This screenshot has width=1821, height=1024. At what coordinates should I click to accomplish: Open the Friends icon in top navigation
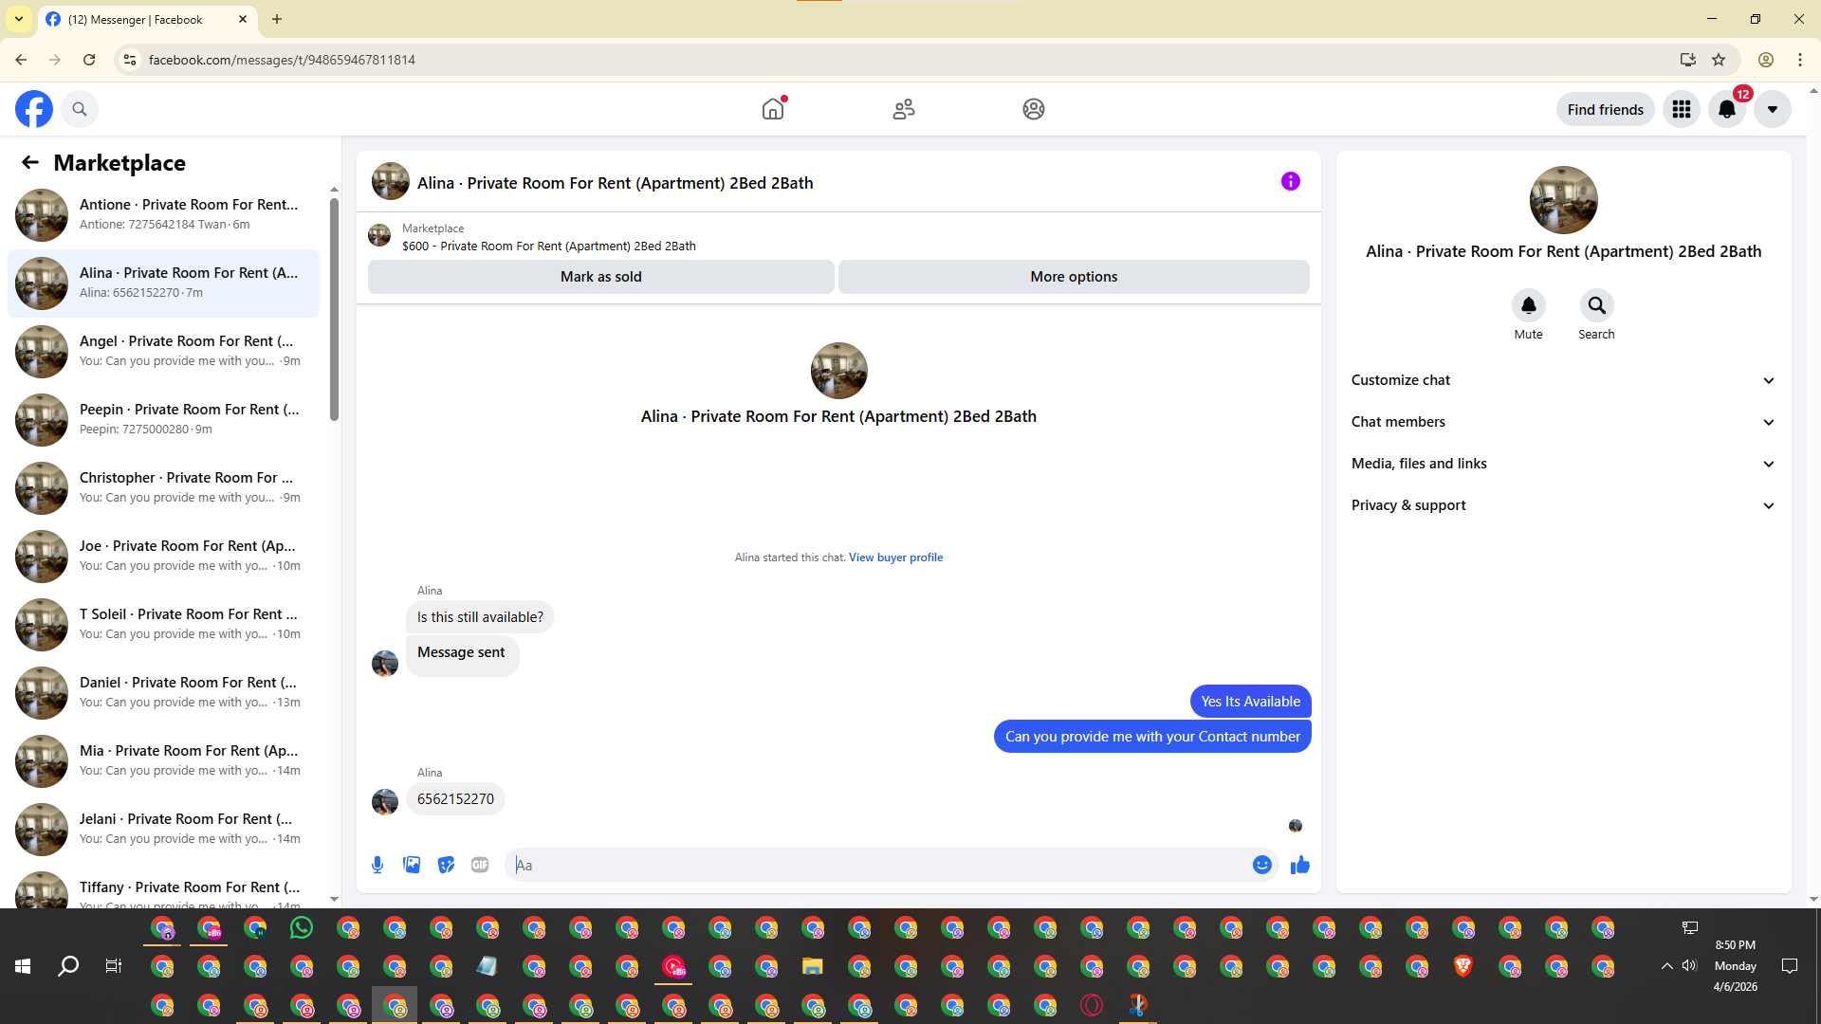[x=904, y=109]
